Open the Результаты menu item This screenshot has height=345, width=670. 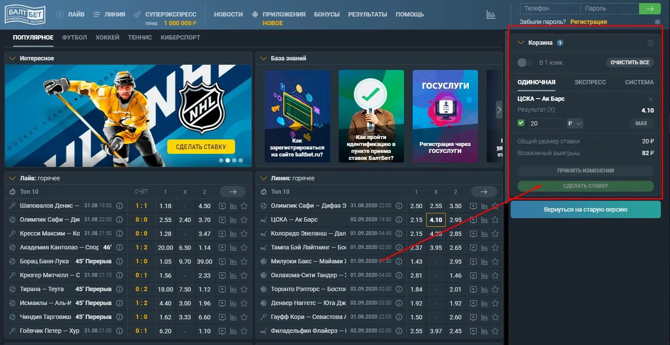367,14
